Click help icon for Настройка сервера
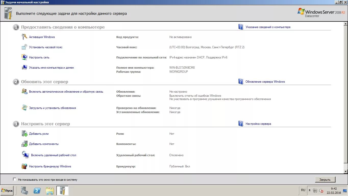The image size is (348, 196). click(241, 124)
